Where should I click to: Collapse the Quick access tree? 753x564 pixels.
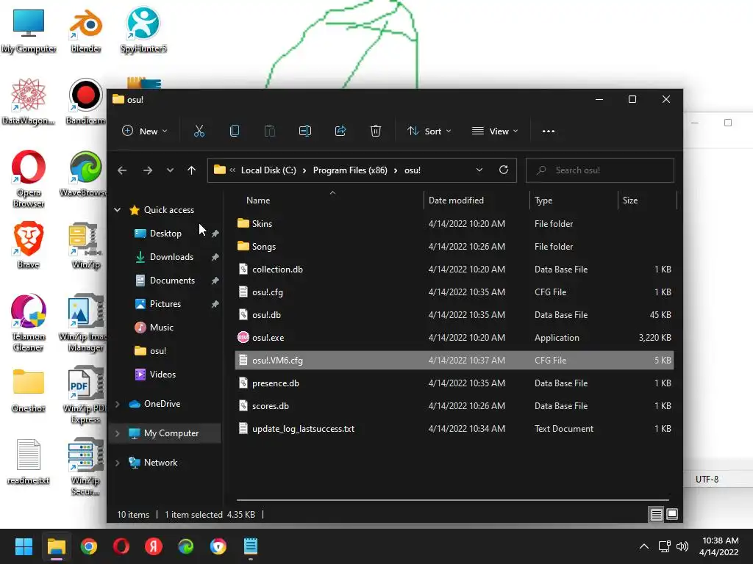coord(117,209)
